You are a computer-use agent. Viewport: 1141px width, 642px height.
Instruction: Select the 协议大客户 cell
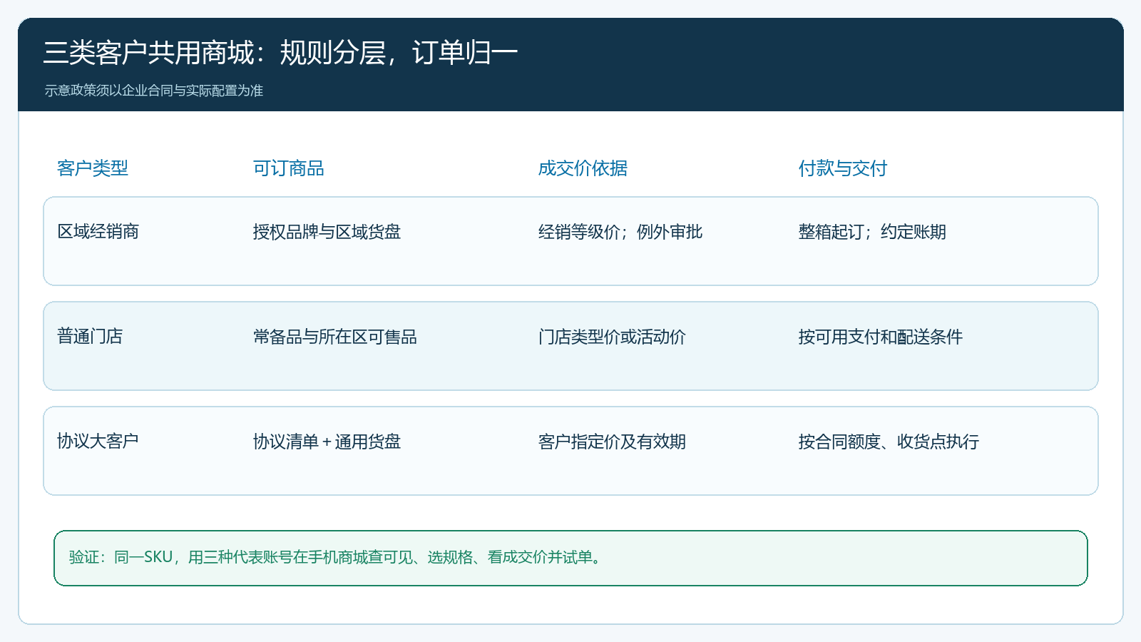[x=98, y=442]
